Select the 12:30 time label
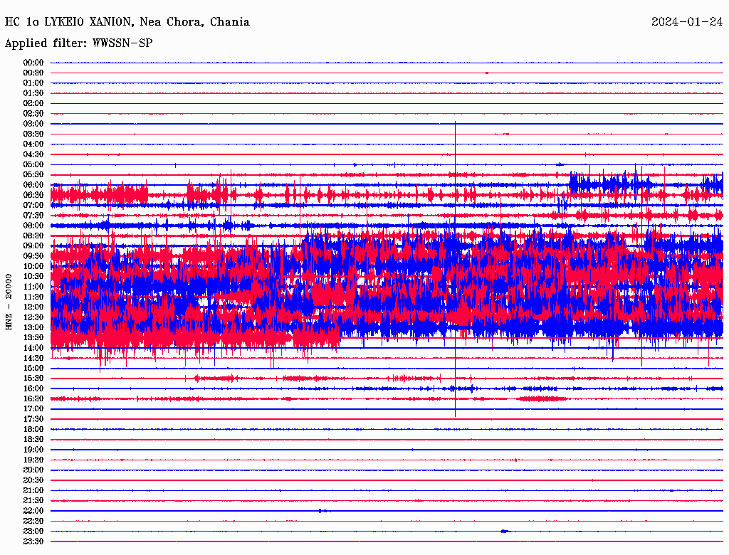The height and width of the screenshot is (555, 729). 33,317
